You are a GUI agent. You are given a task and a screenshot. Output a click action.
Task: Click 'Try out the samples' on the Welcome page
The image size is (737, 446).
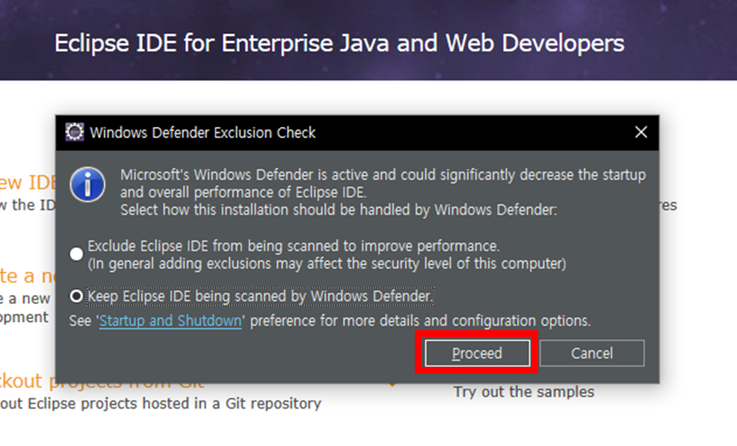(524, 391)
